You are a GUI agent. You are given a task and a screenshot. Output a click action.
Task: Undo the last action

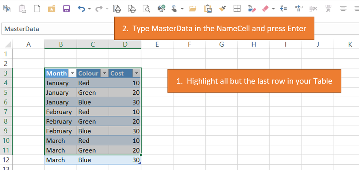(81, 9)
